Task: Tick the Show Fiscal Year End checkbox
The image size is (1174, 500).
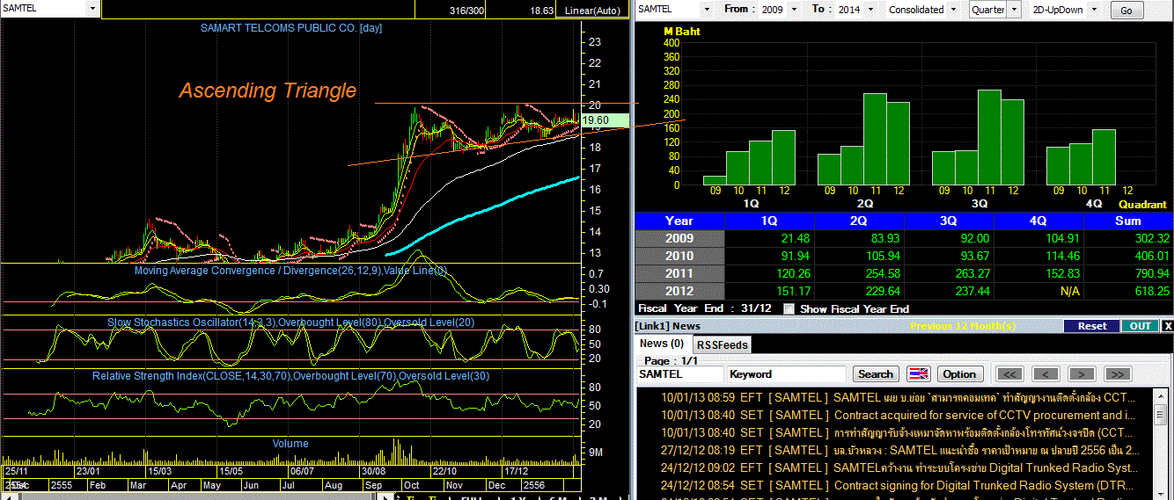Action: pyautogui.click(x=789, y=308)
